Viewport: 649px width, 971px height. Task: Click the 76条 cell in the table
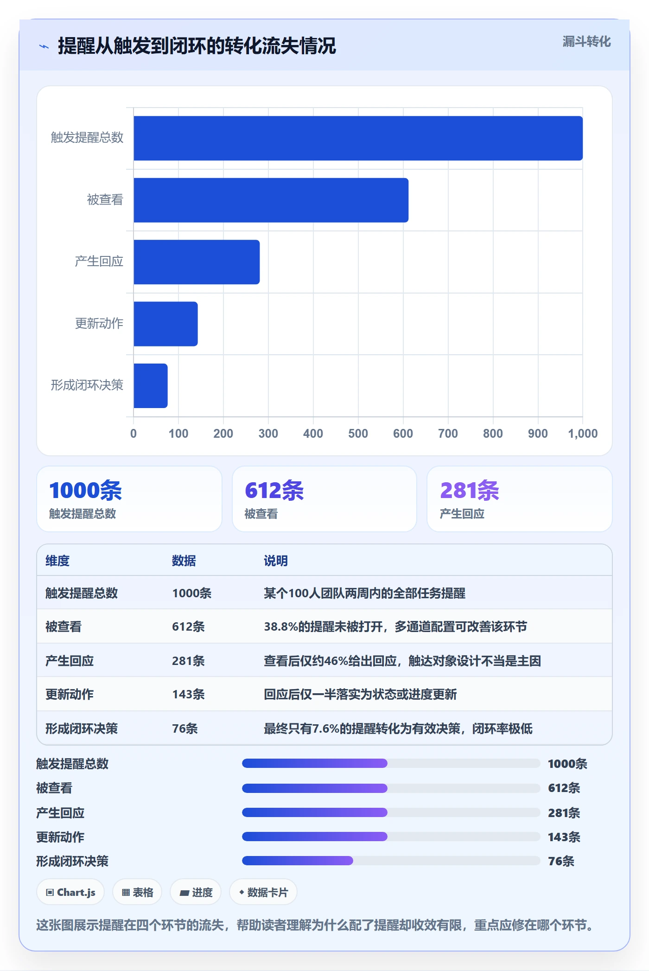coord(185,728)
